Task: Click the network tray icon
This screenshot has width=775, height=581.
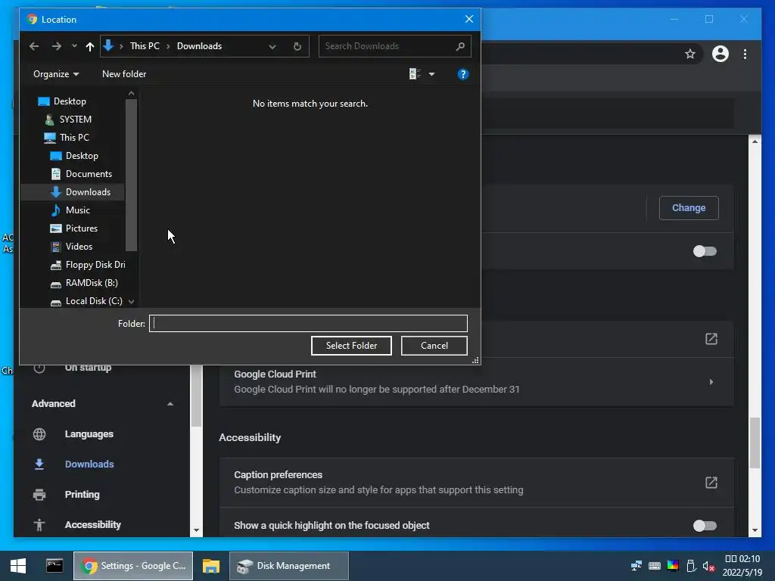Action: [x=636, y=566]
